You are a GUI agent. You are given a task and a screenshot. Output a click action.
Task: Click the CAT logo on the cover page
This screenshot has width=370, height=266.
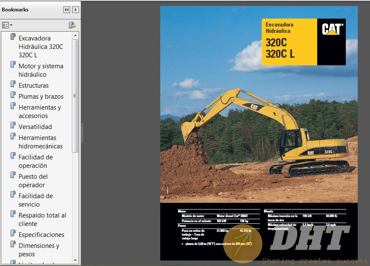pyautogui.click(x=332, y=29)
